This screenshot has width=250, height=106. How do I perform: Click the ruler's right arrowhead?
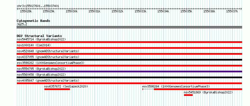coord(241,9)
